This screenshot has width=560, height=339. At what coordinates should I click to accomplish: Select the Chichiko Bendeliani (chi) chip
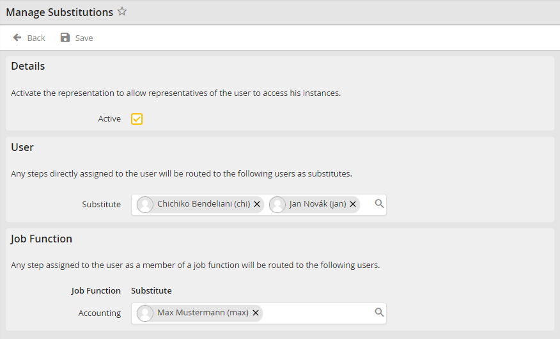[x=203, y=204]
